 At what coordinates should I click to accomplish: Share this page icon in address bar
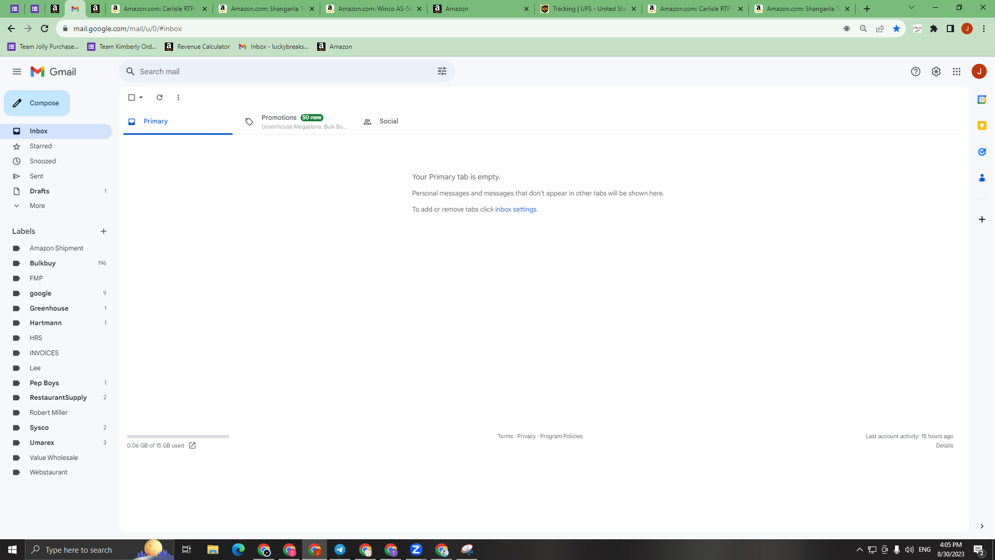(x=880, y=29)
